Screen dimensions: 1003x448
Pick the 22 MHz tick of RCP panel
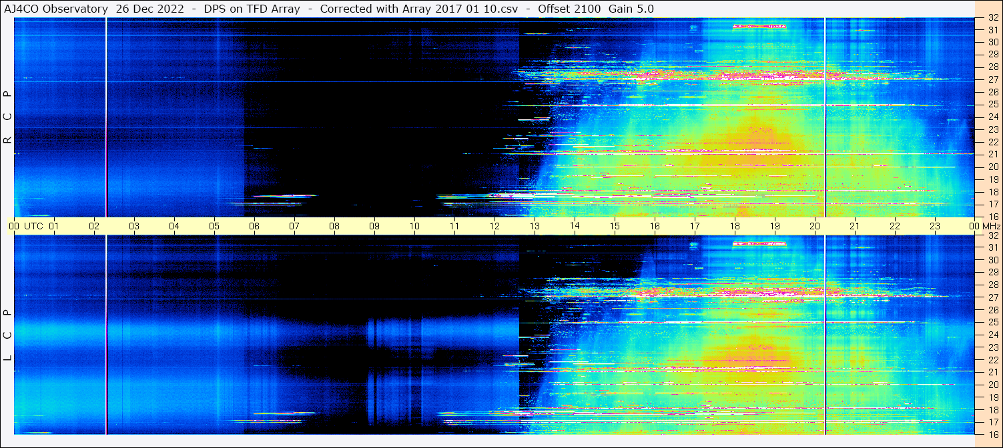[x=992, y=141]
